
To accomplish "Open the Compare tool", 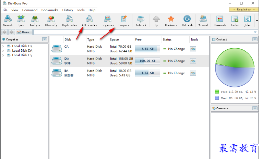I will click(x=124, y=21).
